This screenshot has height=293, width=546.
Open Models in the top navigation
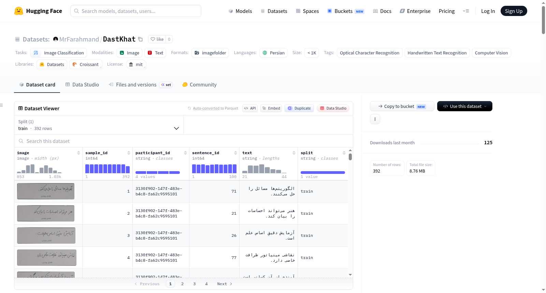240,11
